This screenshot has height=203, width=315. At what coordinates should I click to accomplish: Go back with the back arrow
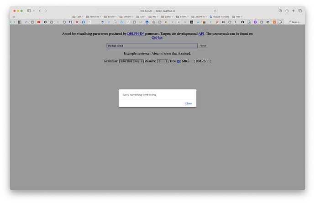pos(40,11)
